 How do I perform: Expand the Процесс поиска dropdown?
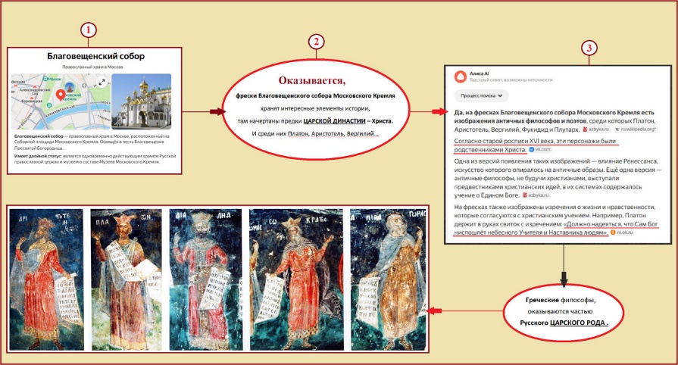point(481,95)
